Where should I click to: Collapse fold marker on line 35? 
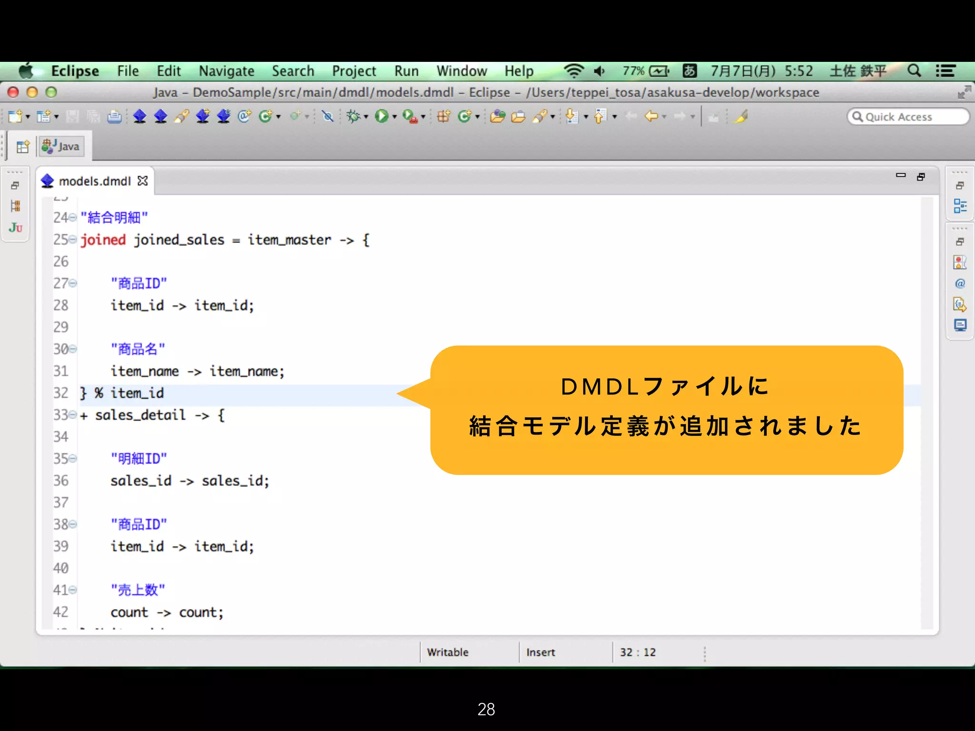(72, 459)
